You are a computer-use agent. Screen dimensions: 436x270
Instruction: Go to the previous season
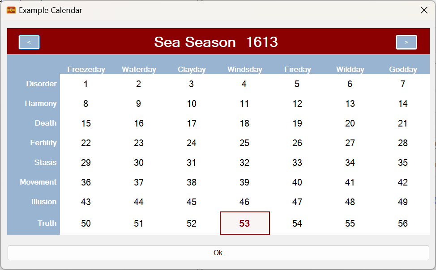tap(29, 42)
